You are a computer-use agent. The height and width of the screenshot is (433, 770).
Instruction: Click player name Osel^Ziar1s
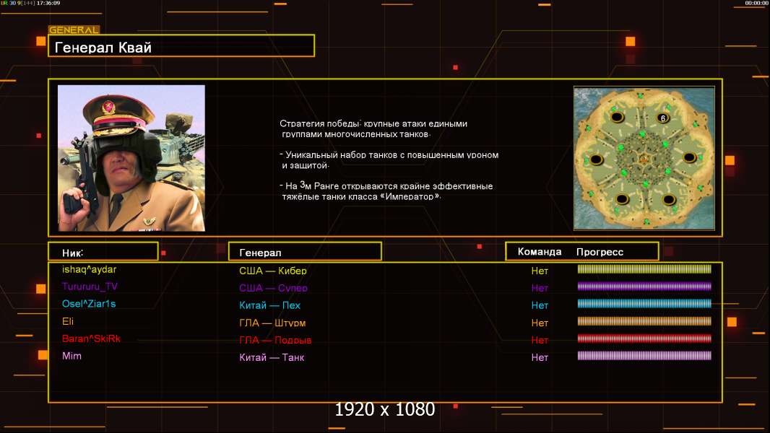click(x=89, y=304)
